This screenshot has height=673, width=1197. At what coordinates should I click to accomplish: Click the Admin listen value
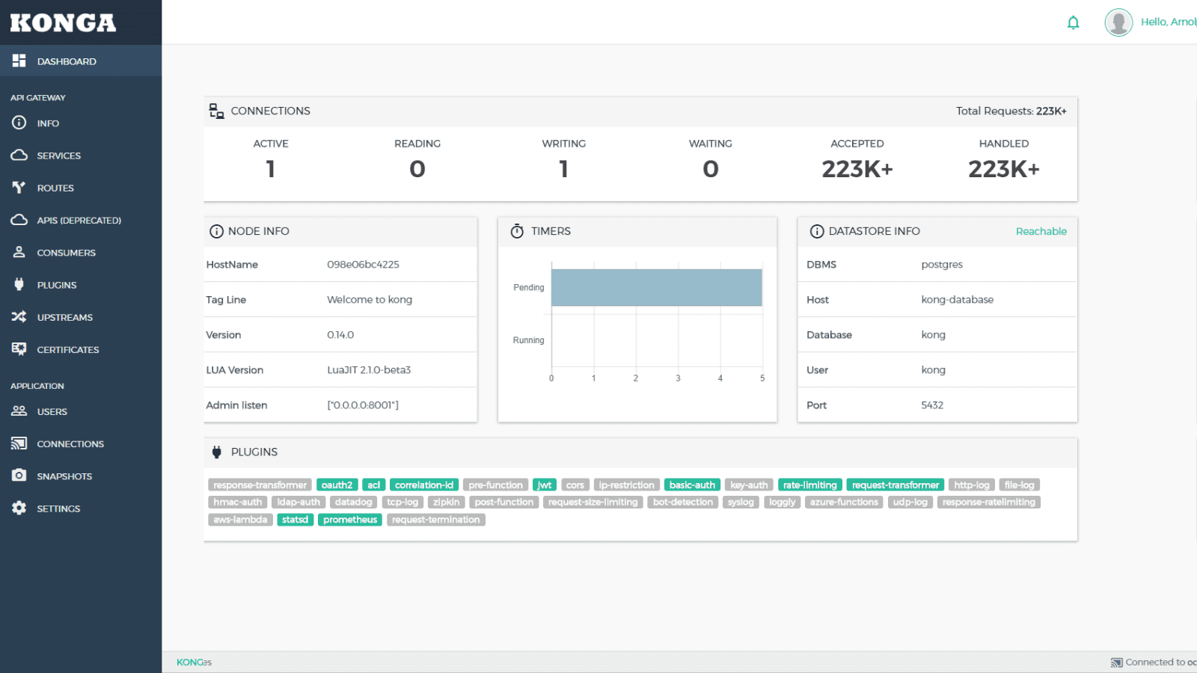363,405
